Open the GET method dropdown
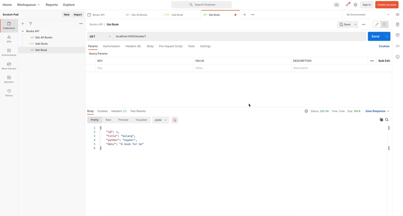The height and width of the screenshot is (216, 403). point(100,36)
